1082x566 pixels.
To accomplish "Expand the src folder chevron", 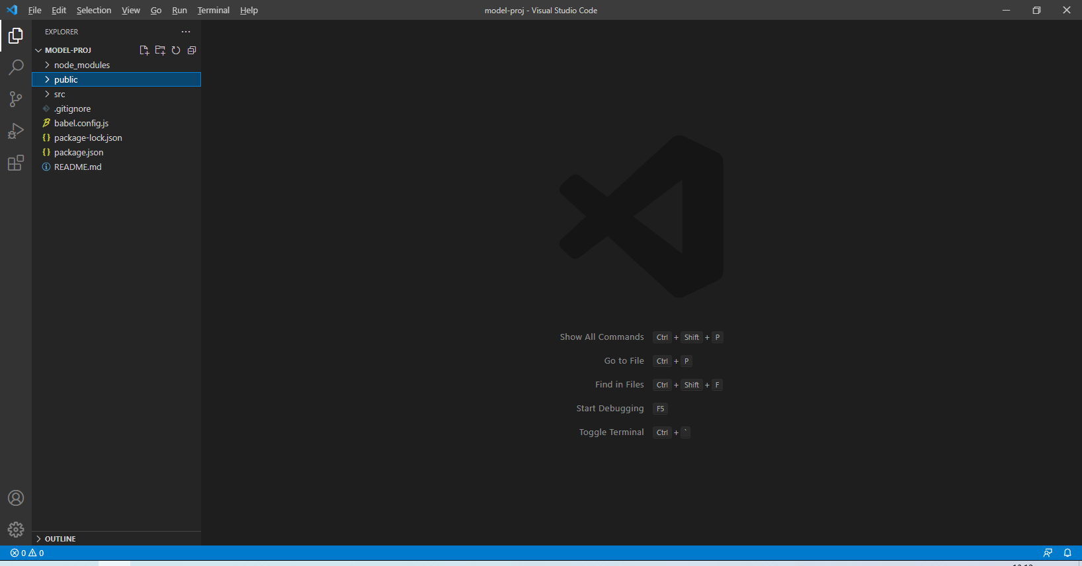I will click(47, 94).
